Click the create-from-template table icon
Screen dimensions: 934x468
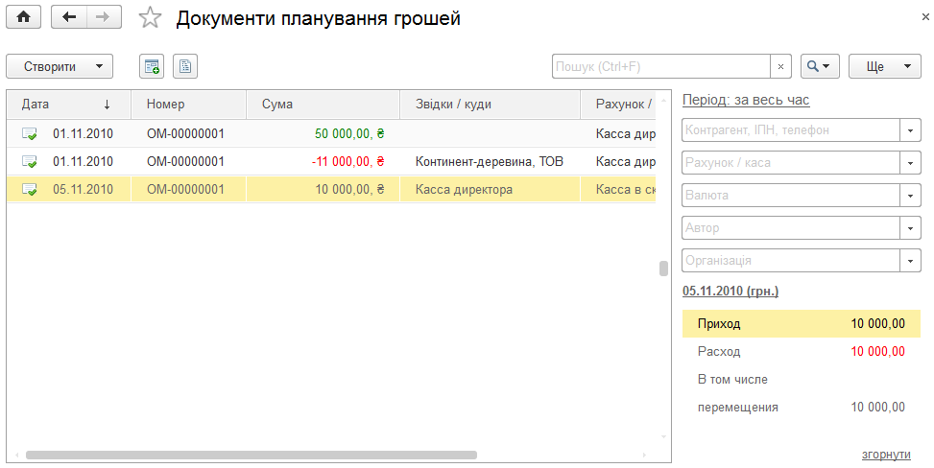click(x=152, y=67)
